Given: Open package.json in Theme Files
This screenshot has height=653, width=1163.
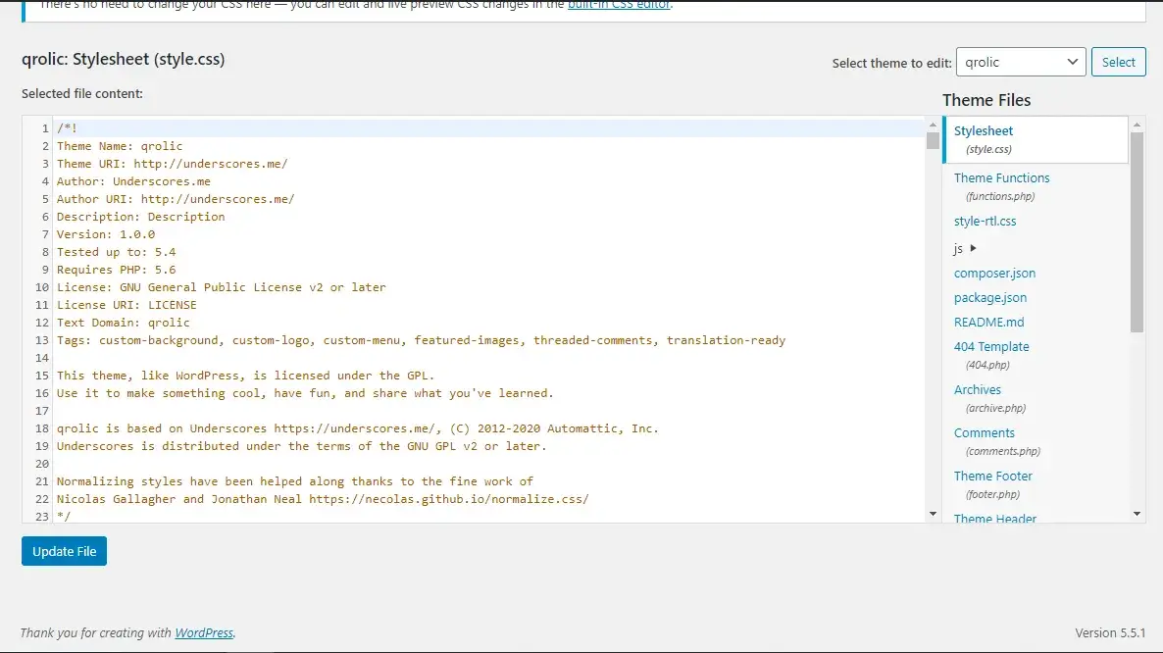Looking at the screenshot, I should coord(990,297).
